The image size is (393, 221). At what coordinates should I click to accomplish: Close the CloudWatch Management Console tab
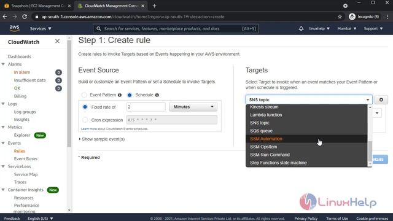click(x=142, y=6)
